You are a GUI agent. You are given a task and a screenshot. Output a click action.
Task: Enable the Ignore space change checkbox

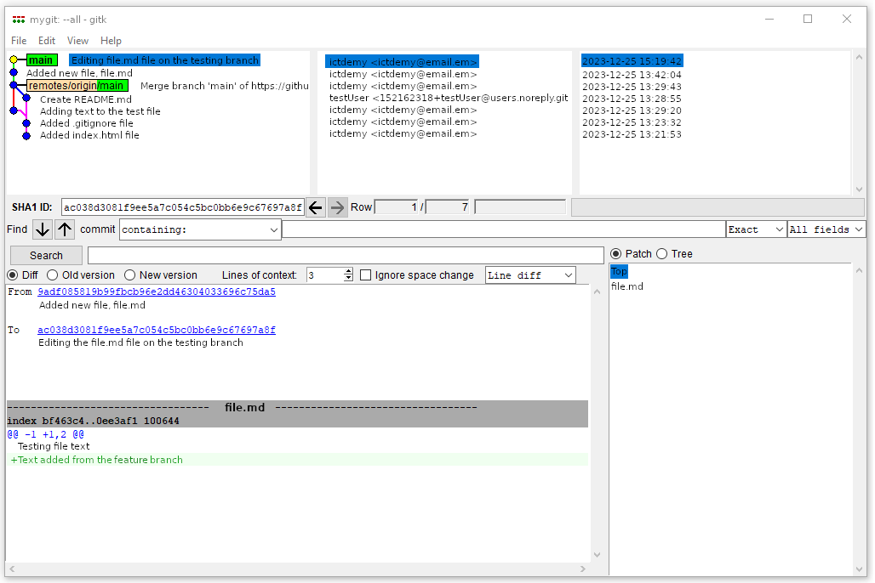pos(366,275)
